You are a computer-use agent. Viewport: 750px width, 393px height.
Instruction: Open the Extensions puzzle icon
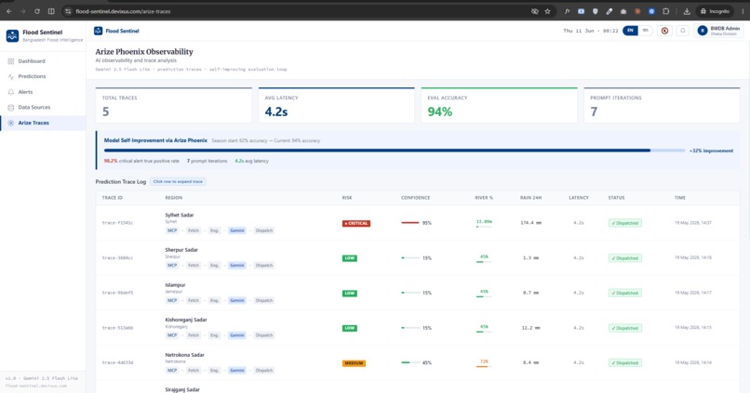(x=666, y=11)
